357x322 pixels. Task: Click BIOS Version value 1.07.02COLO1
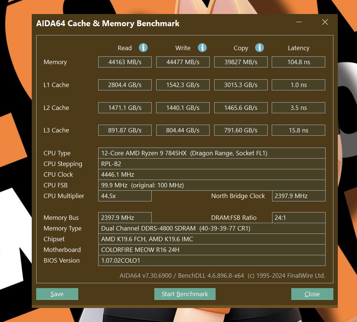(212, 260)
